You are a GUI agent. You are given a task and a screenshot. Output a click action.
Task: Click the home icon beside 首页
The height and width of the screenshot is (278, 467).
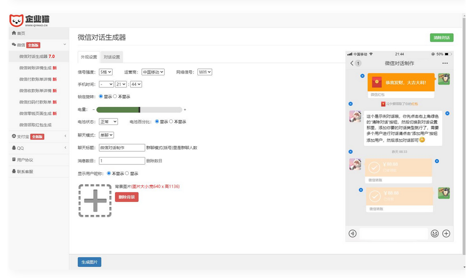click(14, 33)
